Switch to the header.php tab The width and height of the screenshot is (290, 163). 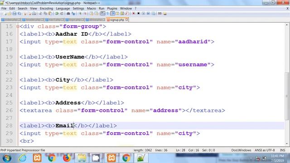33,20
